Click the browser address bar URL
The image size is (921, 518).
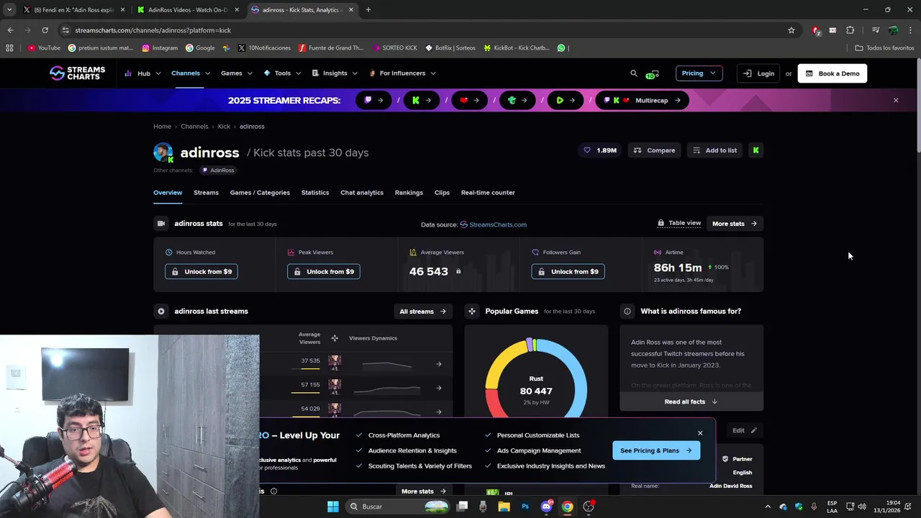click(153, 30)
